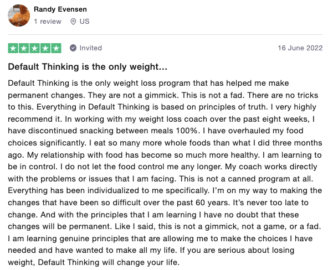Click the third green rating star

pyautogui.click(x=34, y=48)
